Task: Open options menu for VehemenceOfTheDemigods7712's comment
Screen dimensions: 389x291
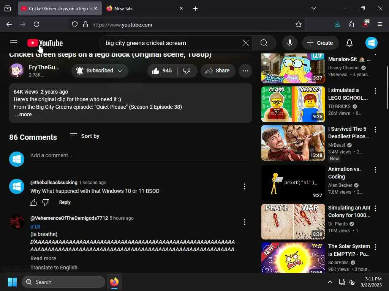Action: pyautogui.click(x=245, y=222)
